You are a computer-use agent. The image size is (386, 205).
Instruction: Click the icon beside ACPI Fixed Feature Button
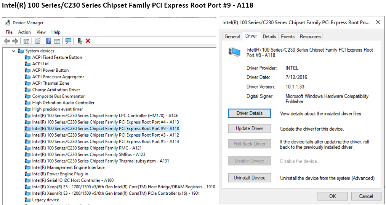coord(28,57)
